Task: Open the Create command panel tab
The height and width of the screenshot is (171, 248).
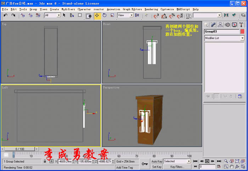Action: pyautogui.click(x=207, y=25)
